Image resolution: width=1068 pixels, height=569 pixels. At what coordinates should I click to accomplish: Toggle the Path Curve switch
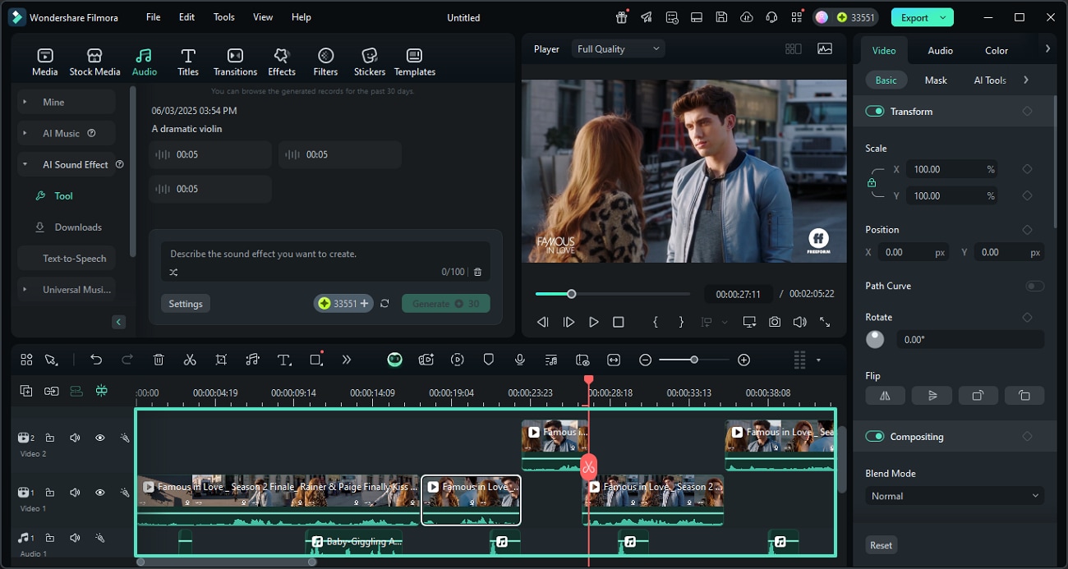[x=1035, y=286]
